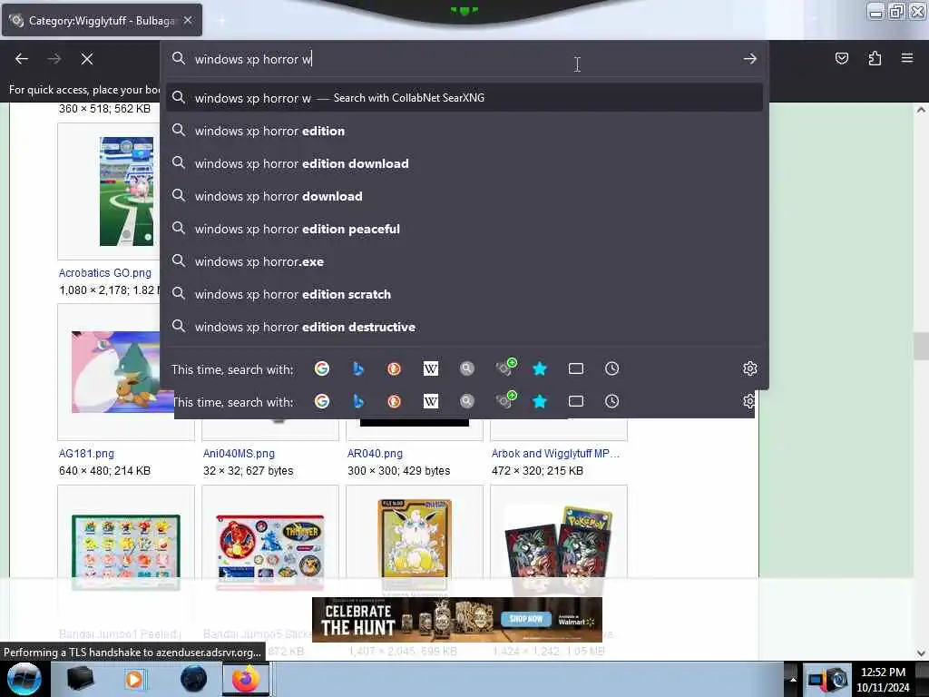Open search settings gear in lower duplicate row
Screen dimensions: 929x697
(x=748, y=401)
